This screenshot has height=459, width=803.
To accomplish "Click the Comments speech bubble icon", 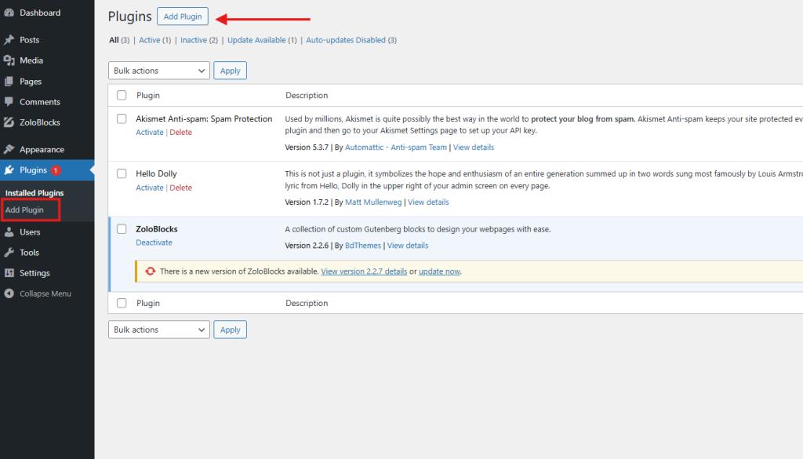I will [9, 102].
